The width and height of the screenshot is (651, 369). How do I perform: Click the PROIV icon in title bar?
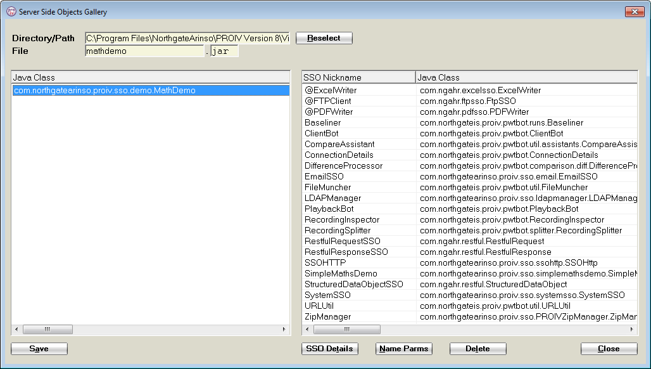coord(11,11)
